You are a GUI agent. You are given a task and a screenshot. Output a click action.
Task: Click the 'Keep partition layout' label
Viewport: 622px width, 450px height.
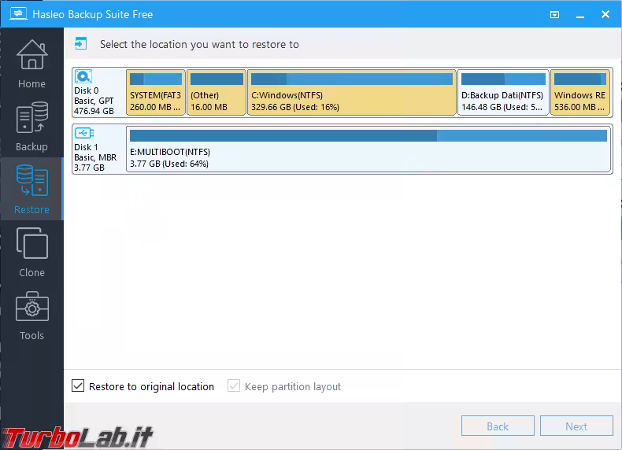click(x=293, y=386)
